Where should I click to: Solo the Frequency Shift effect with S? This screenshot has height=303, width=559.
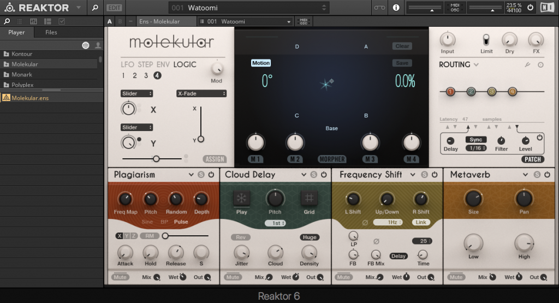[424, 174]
